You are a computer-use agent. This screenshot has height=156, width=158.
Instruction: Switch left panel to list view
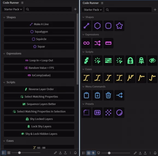4,153
